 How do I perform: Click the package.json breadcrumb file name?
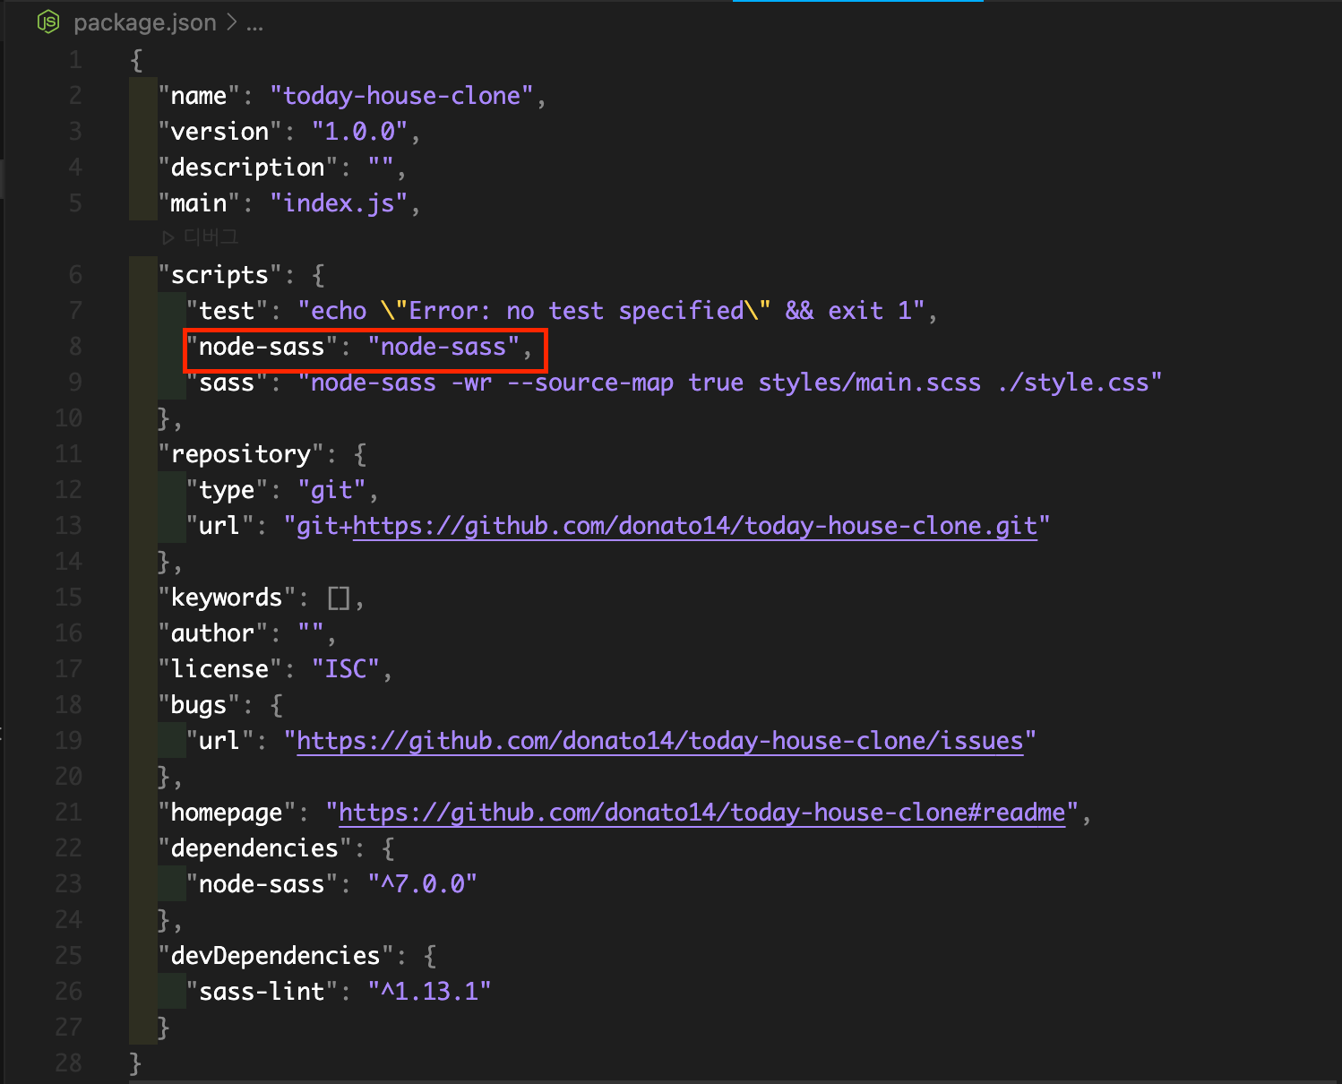(x=145, y=22)
